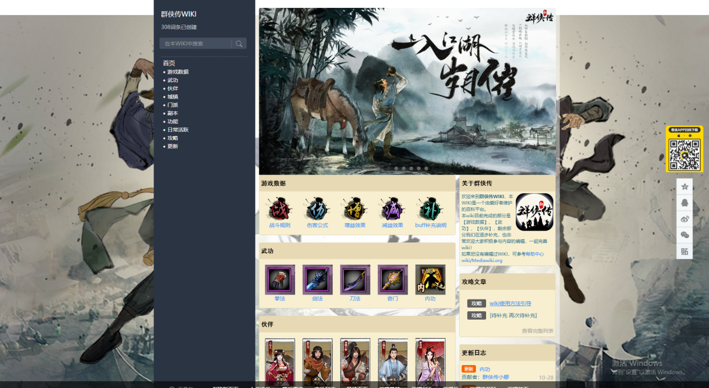
Task: Click the 更新日志 section heading
Action: click(474, 353)
